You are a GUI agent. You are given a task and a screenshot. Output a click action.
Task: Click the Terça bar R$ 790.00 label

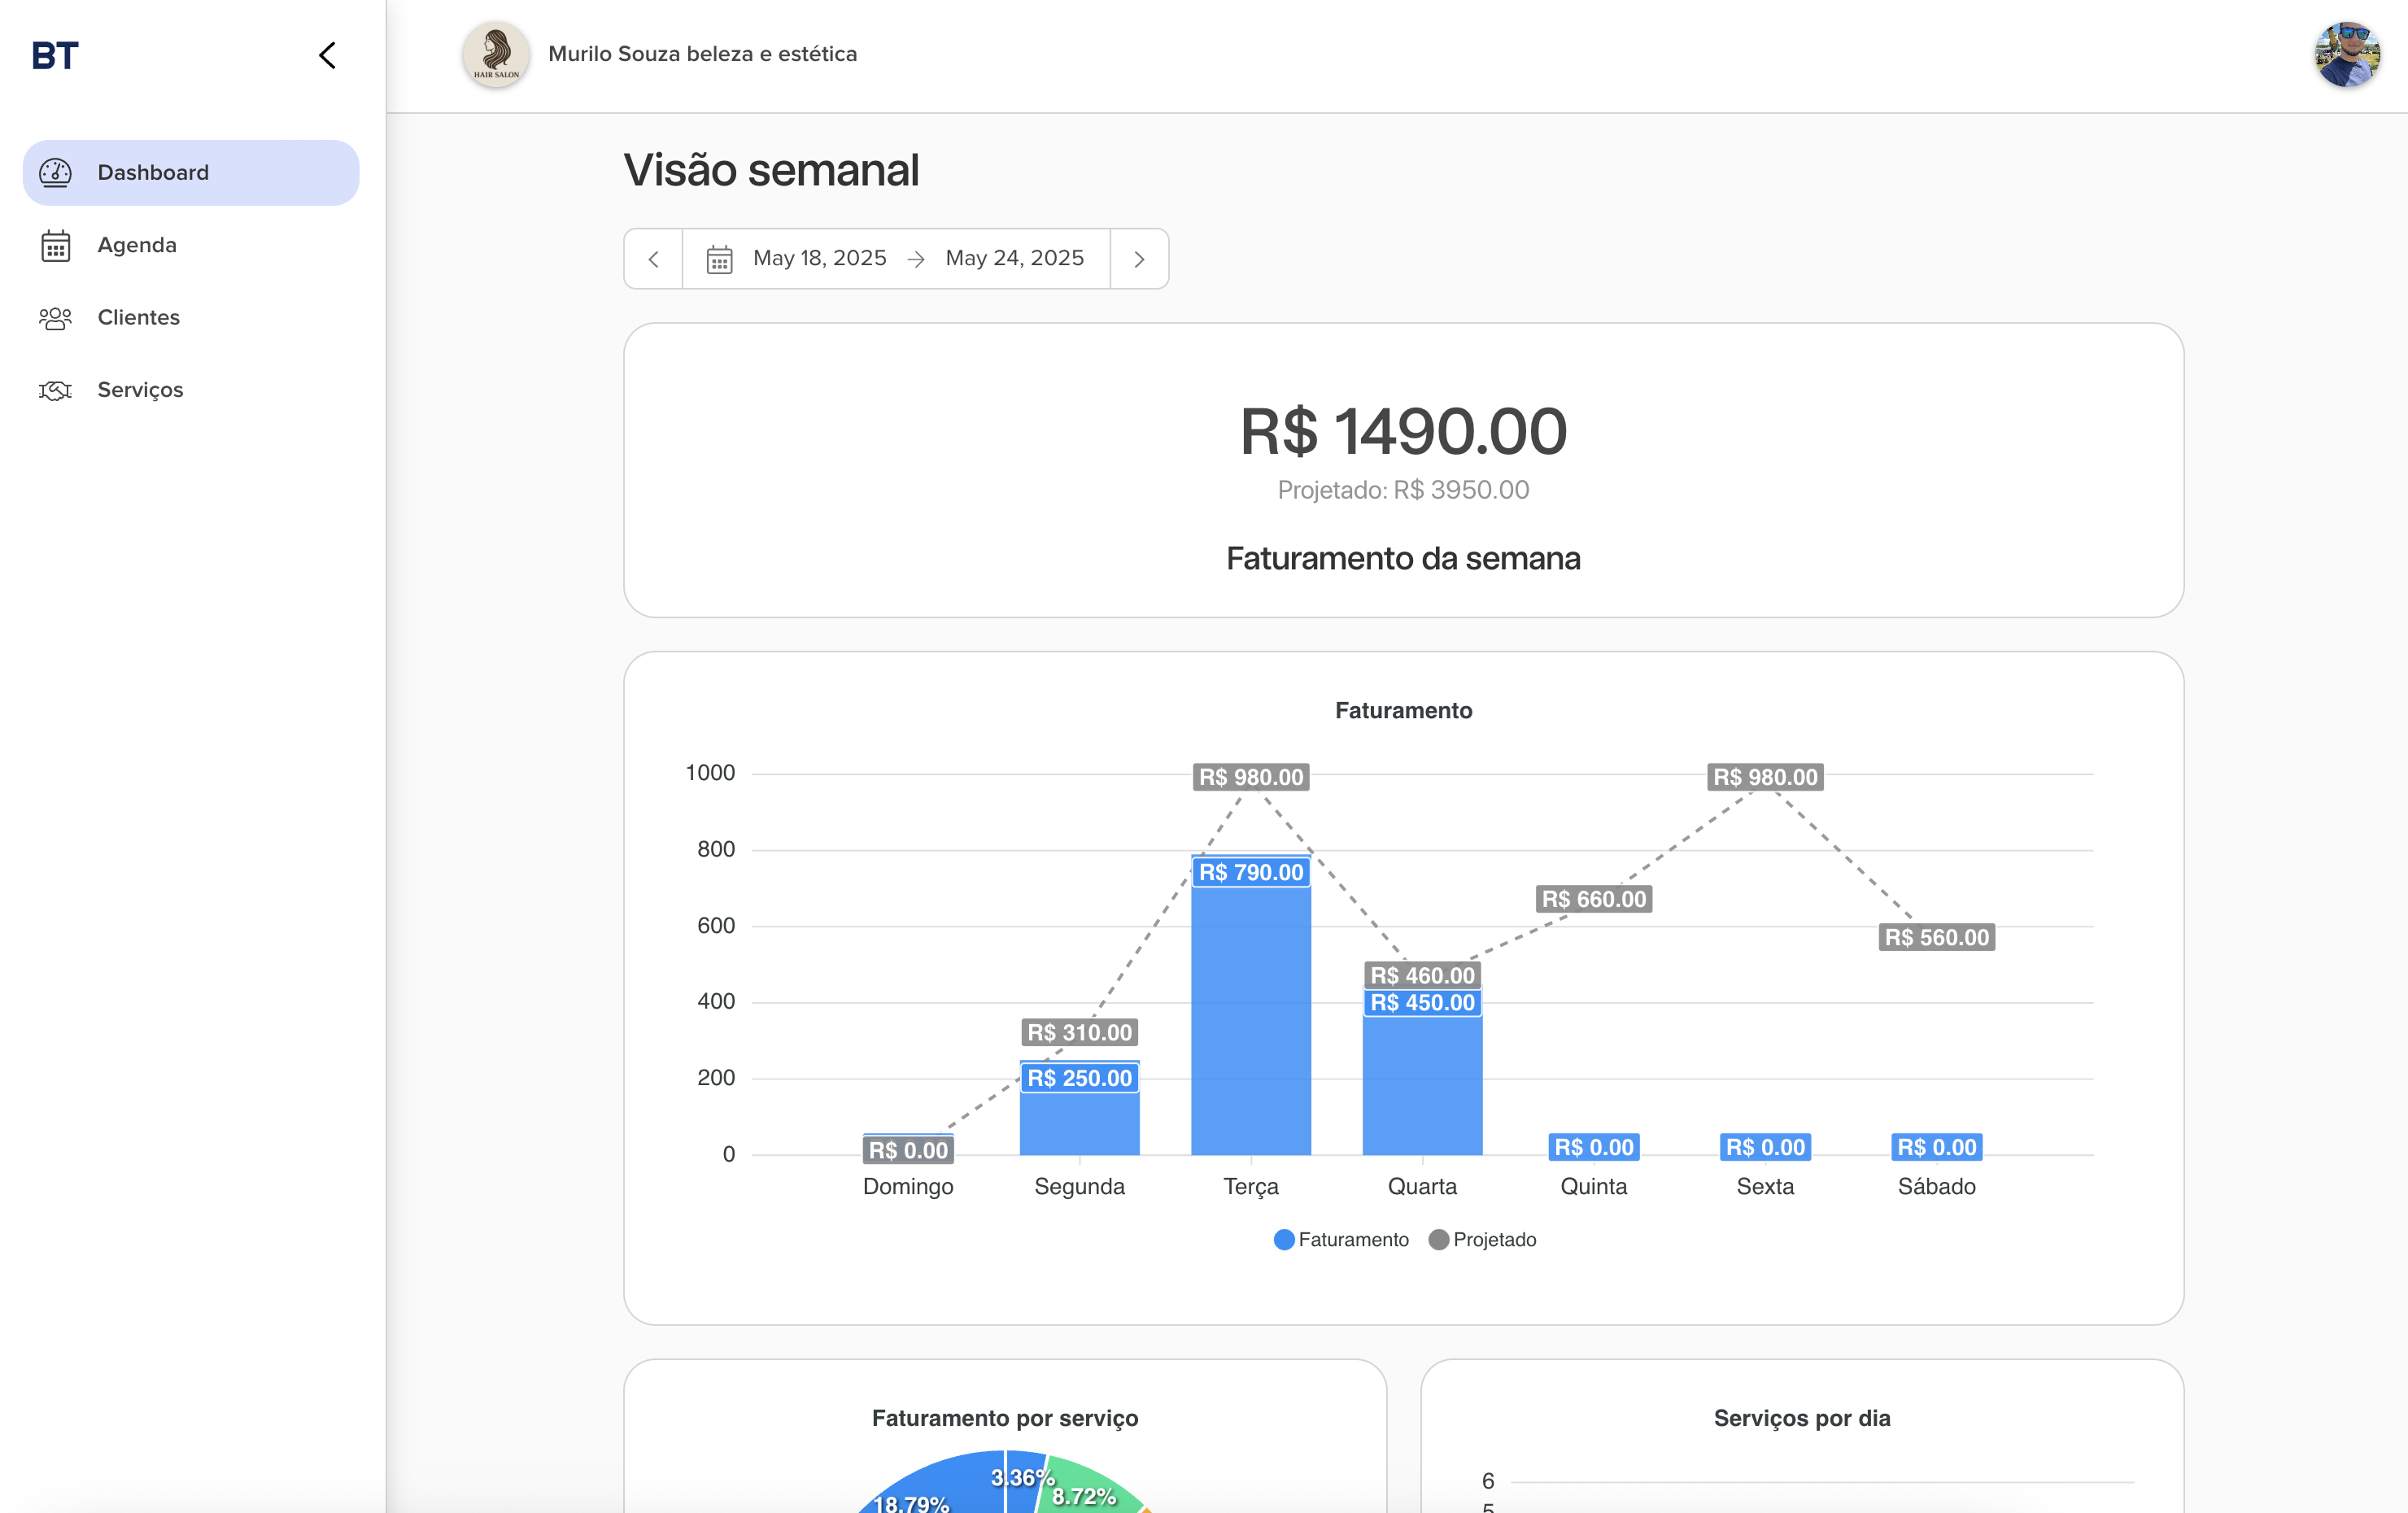(x=1251, y=872)
